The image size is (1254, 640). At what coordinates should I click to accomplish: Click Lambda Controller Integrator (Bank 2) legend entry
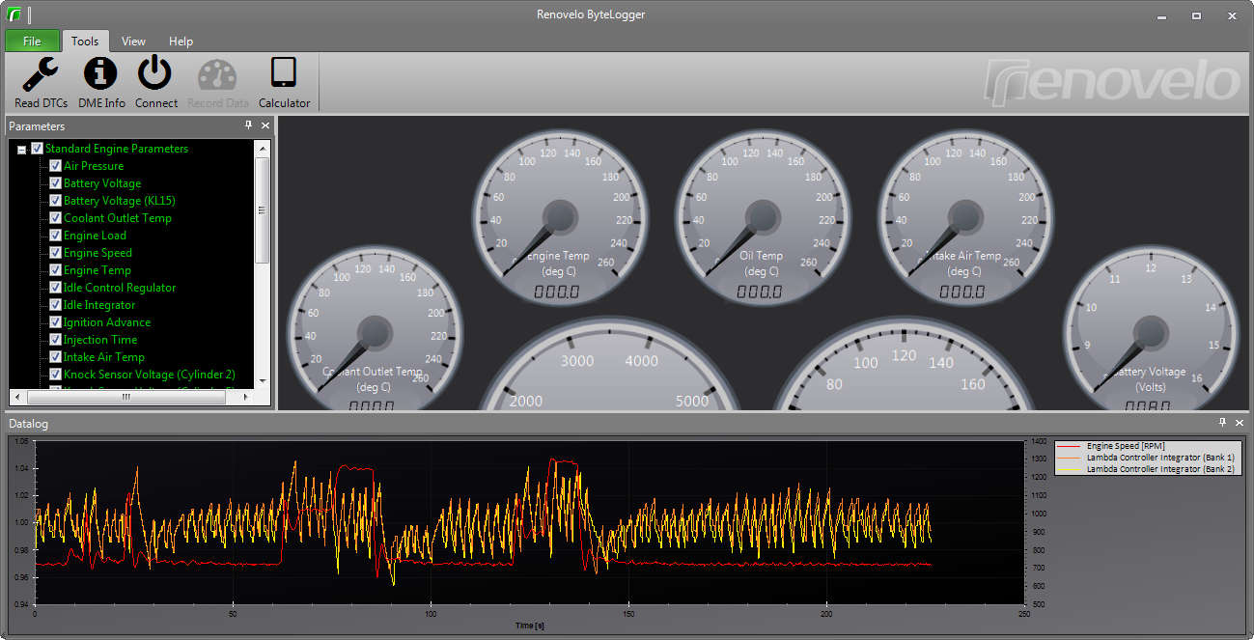pos(1147,469)
